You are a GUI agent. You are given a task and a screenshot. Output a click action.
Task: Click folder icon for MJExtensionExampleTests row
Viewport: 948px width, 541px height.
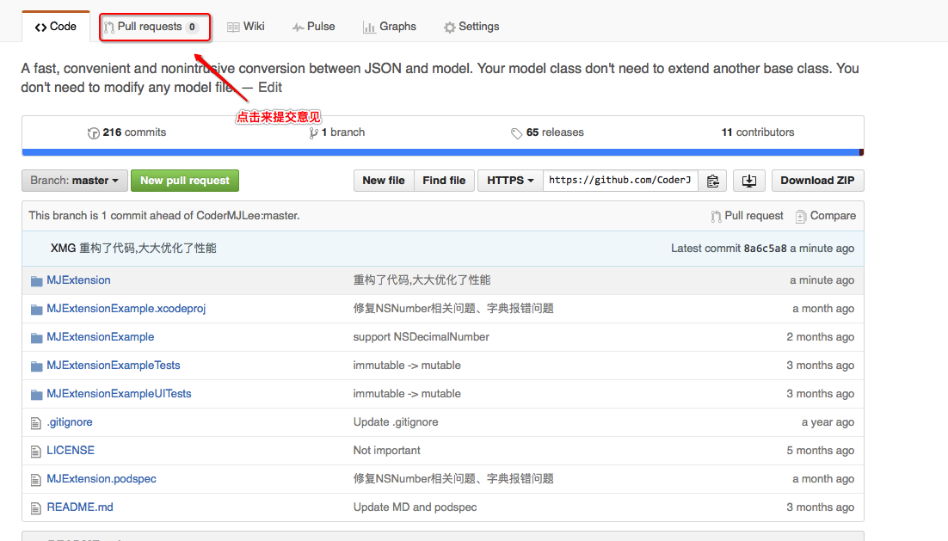36,366
